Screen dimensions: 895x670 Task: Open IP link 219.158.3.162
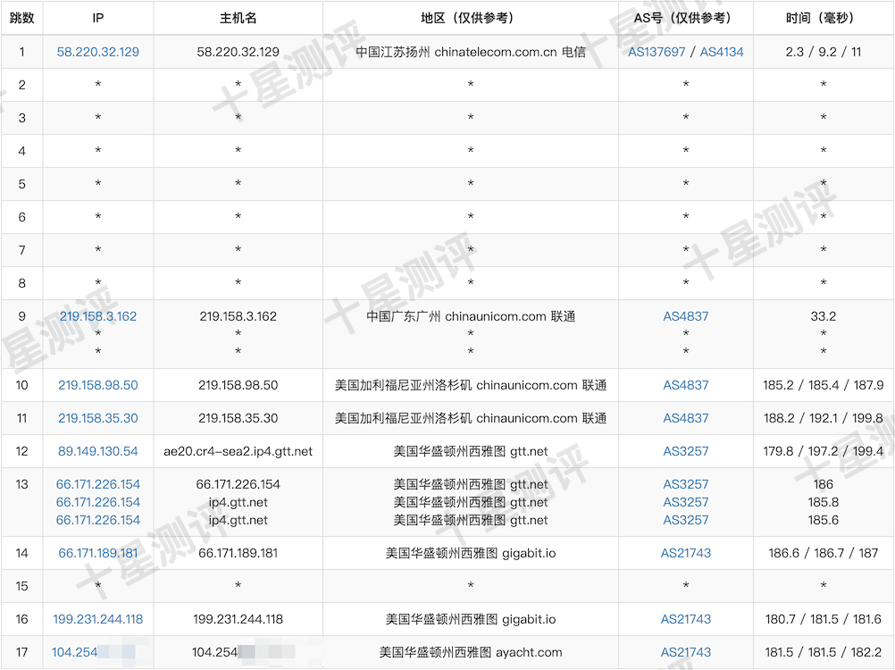98,316
